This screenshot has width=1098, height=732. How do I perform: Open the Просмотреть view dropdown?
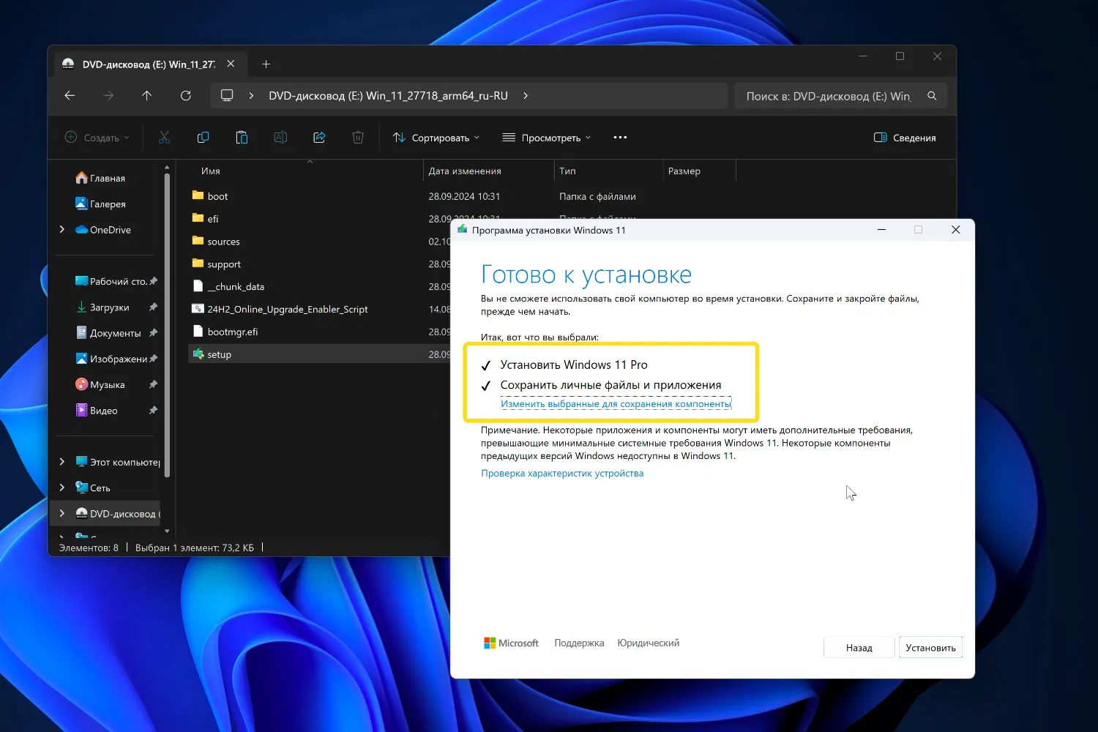547,138
